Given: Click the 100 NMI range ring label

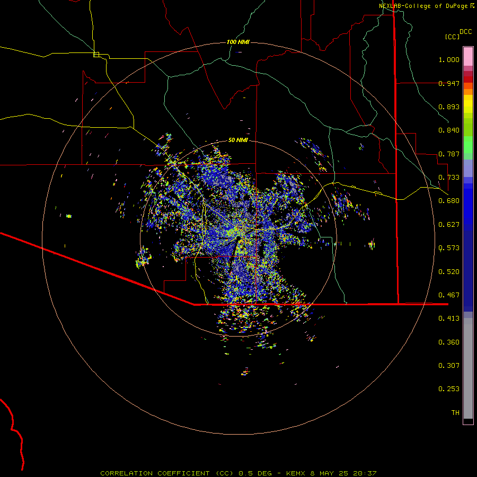Looking at the screenshot, I should 238,42.
